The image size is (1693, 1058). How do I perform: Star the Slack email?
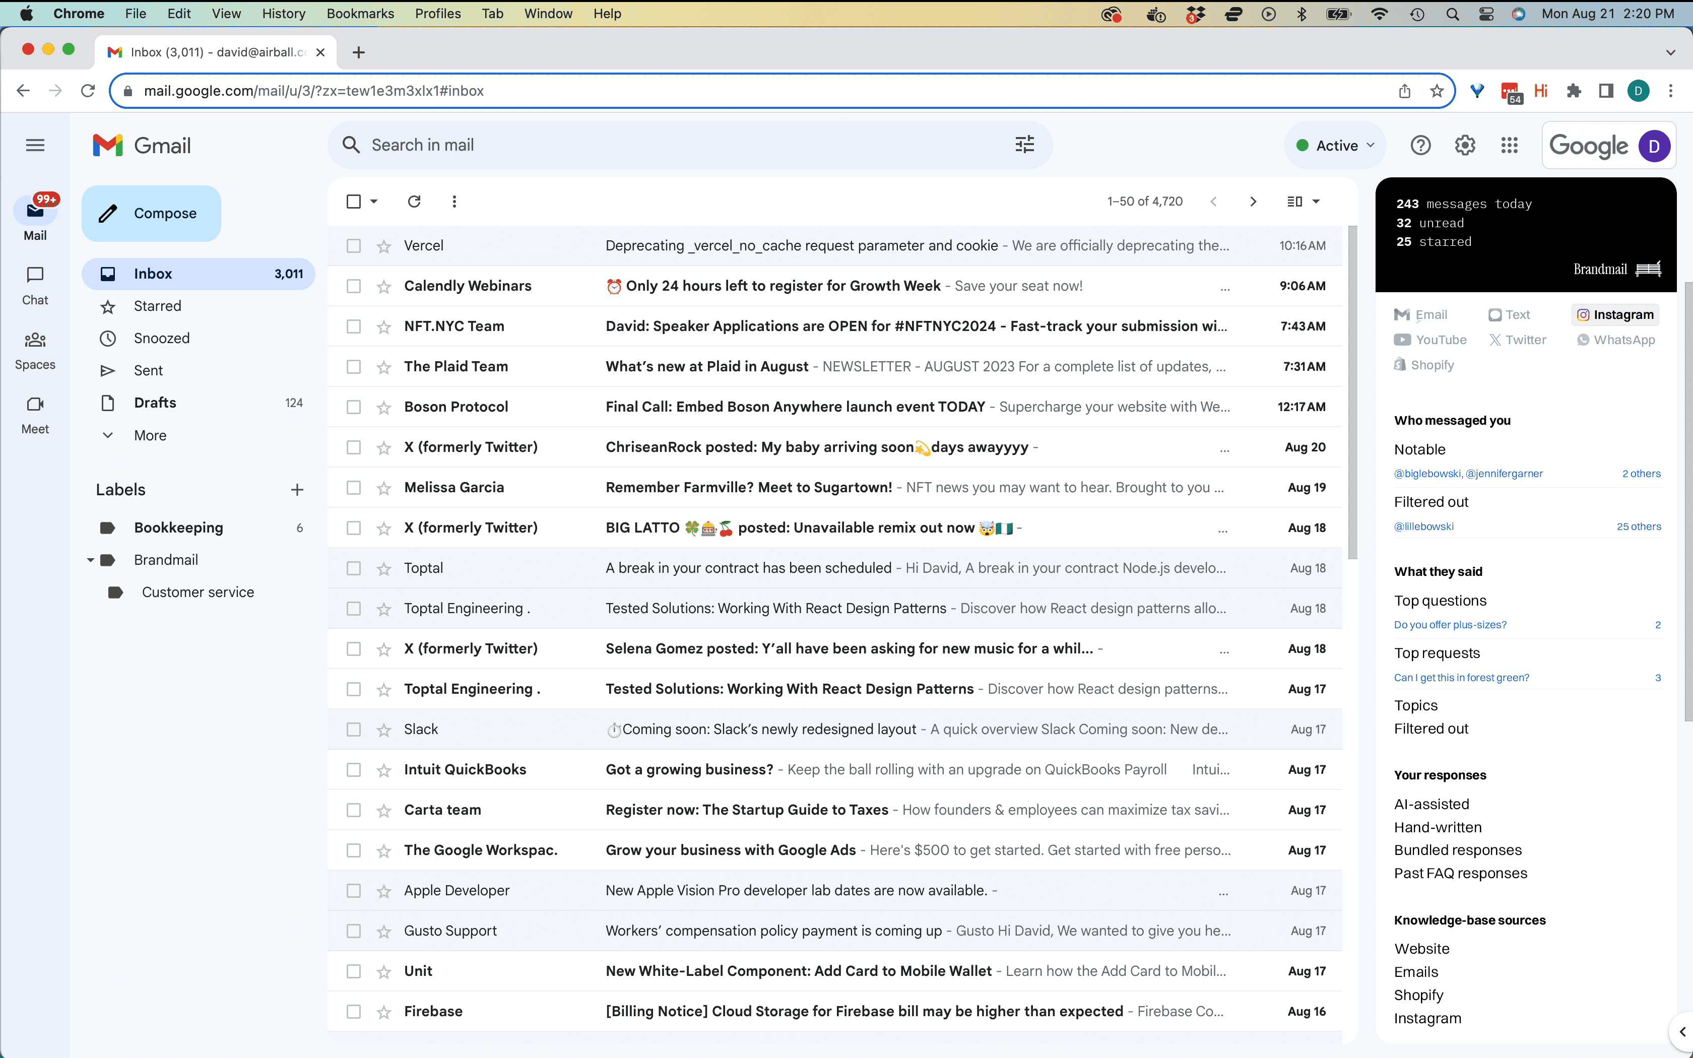[384, 729]
